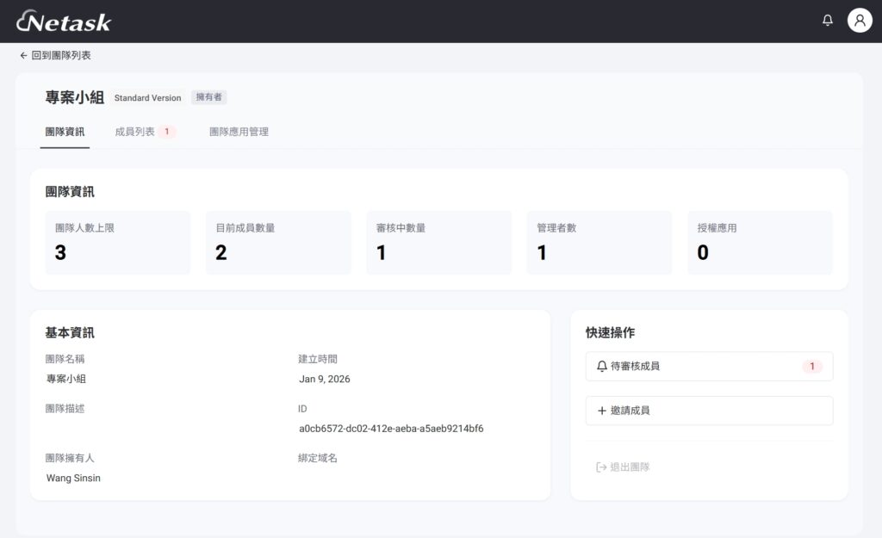Click the 審核中數量 stat card
This screenshot has height=538, width=882.
tap(438, 243)
